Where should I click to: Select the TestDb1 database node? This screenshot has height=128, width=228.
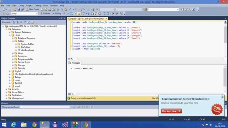tap(18, 83)
